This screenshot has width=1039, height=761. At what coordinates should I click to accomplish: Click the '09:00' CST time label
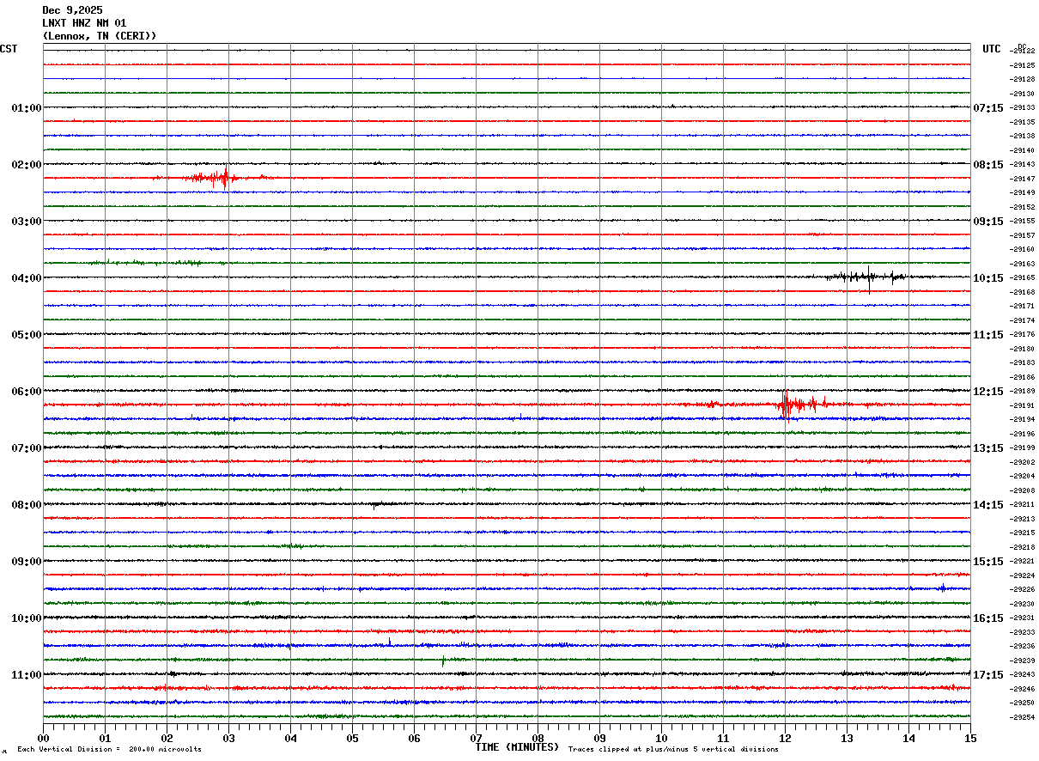[27, 562]
